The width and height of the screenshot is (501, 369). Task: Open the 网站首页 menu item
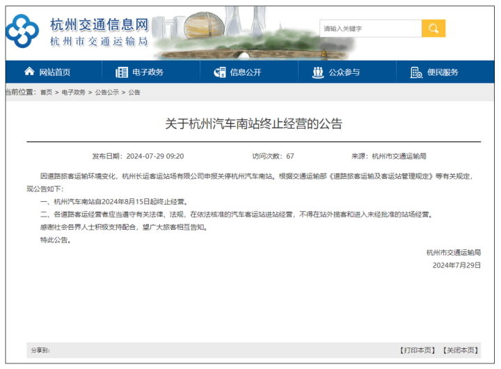click(x=55, y=72)
